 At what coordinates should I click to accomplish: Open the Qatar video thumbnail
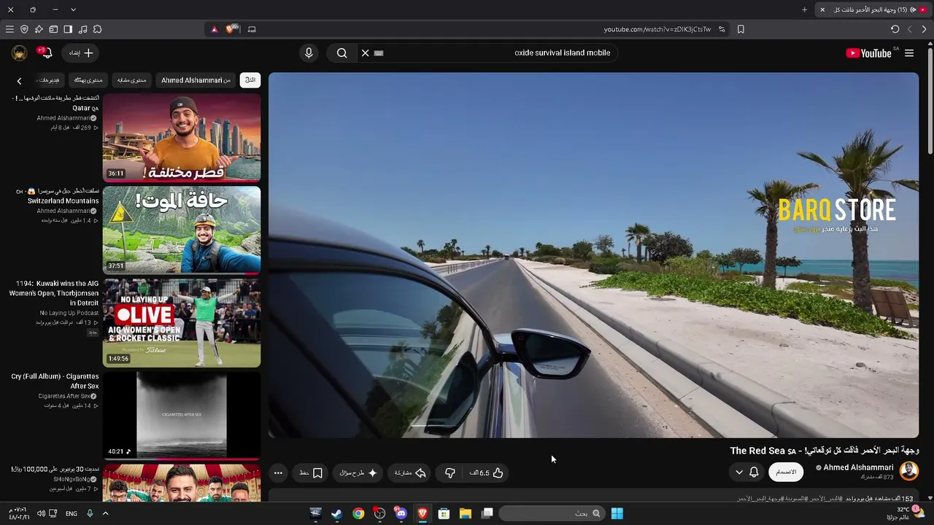click(182, 137)
